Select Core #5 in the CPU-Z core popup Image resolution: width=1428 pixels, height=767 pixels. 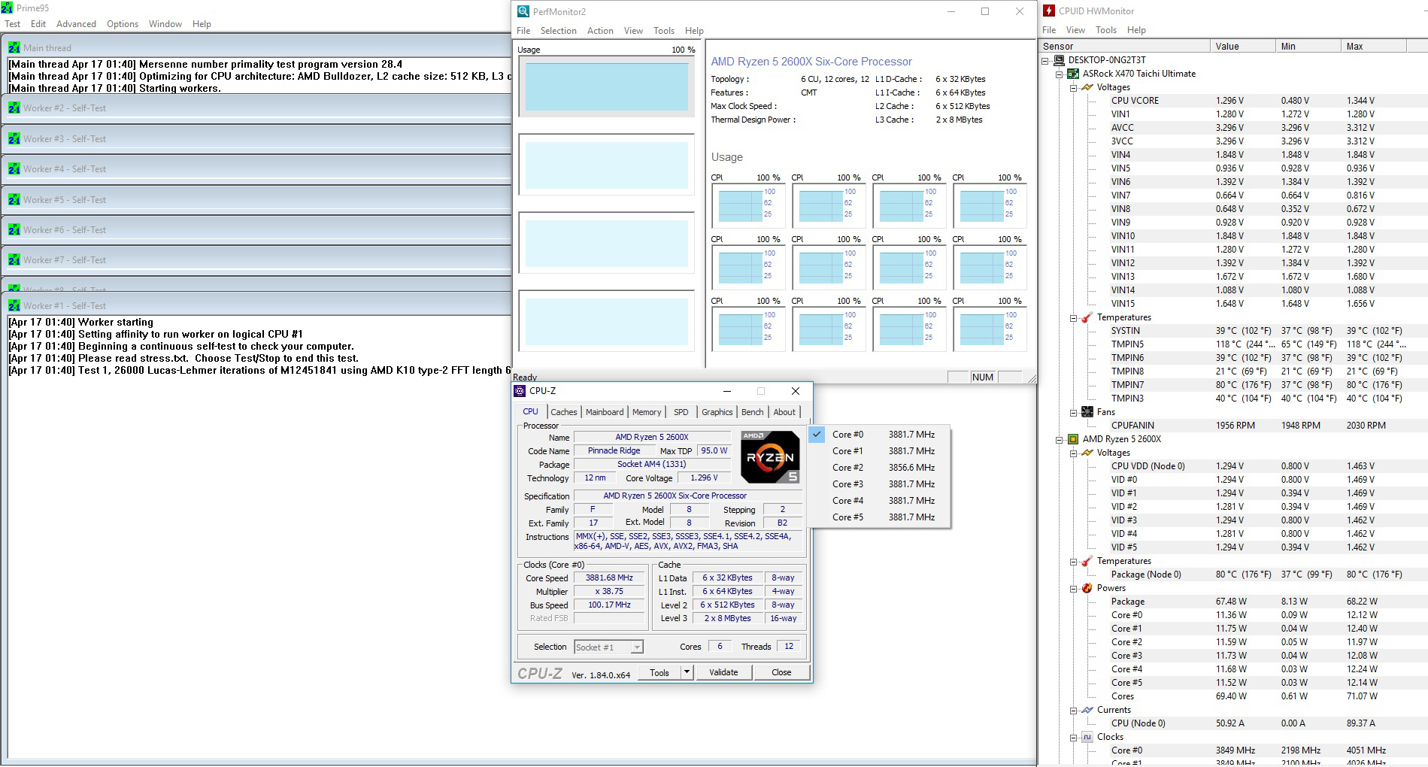[x=880, y=517]
